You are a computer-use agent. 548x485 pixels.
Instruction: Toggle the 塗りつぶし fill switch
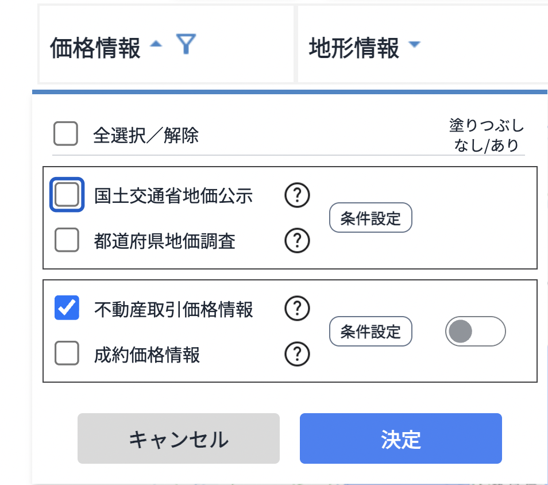click(475, 332)
